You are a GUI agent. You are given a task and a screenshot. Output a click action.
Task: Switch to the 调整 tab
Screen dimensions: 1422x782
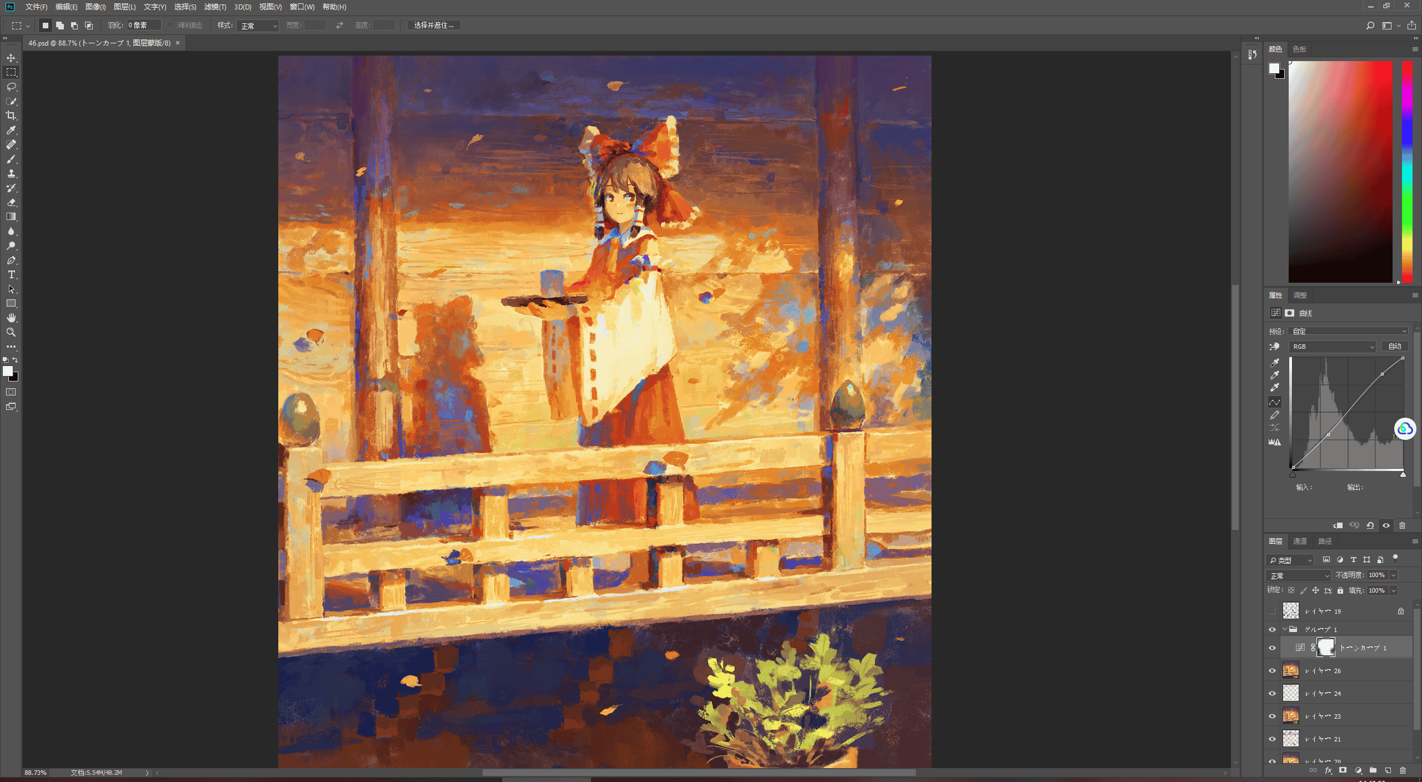coord(1300,295)
